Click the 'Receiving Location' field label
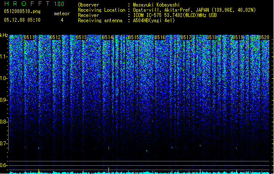 101,10
